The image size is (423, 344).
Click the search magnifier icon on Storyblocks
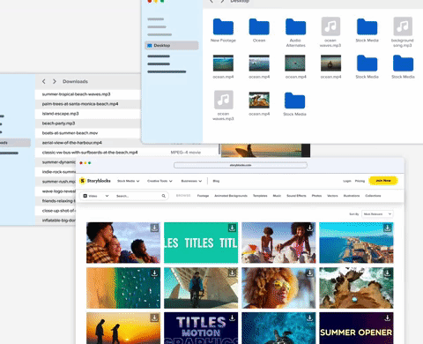(x=164, y=196)
